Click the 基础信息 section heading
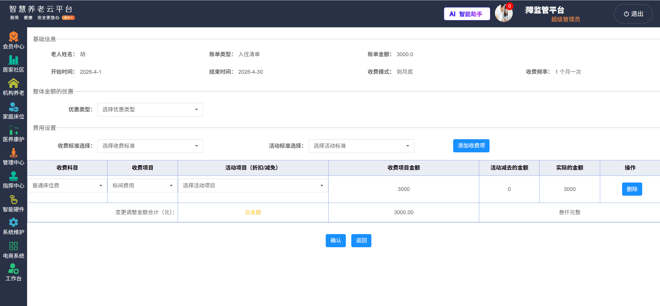This screenshot has height=306, width=660. pyautogui.click(x=44, y=39)
